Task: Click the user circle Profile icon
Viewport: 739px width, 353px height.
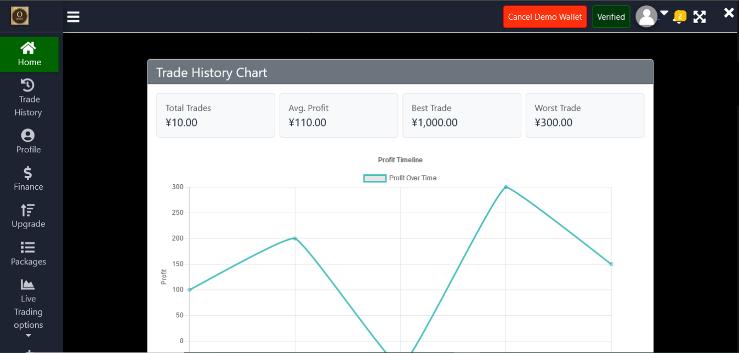Action: click(27, 135)
